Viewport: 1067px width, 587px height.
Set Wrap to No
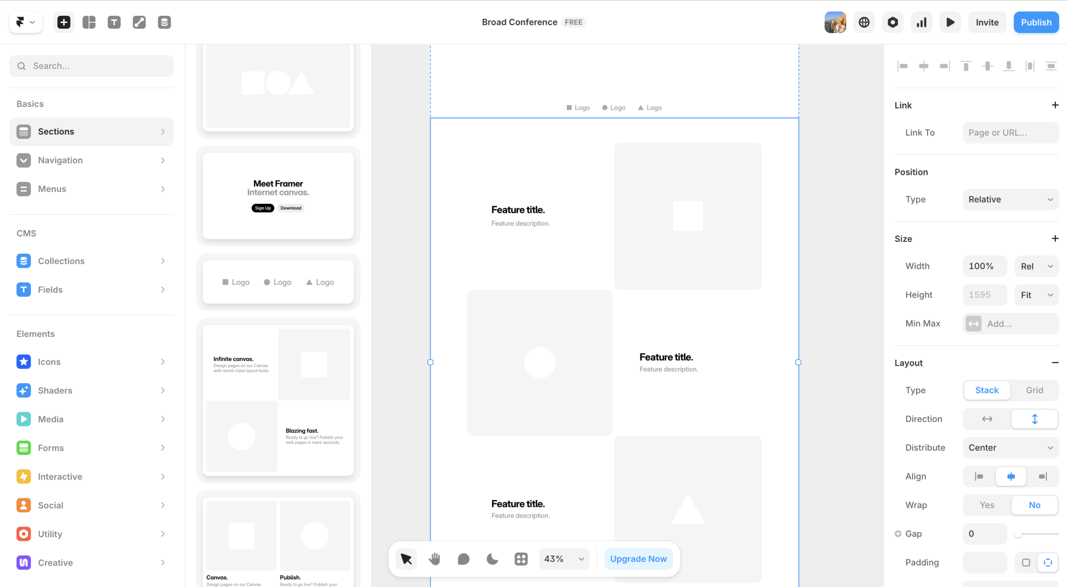(1034, 505)
